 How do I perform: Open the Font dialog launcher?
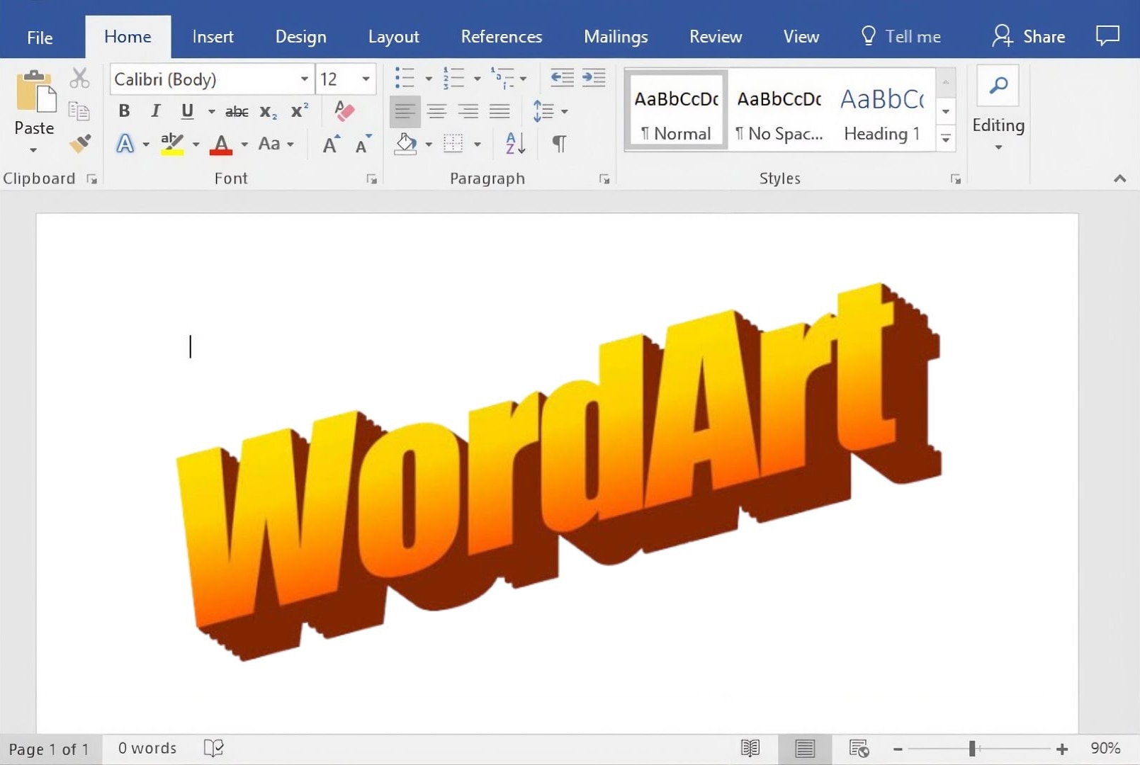pos(371,179)
